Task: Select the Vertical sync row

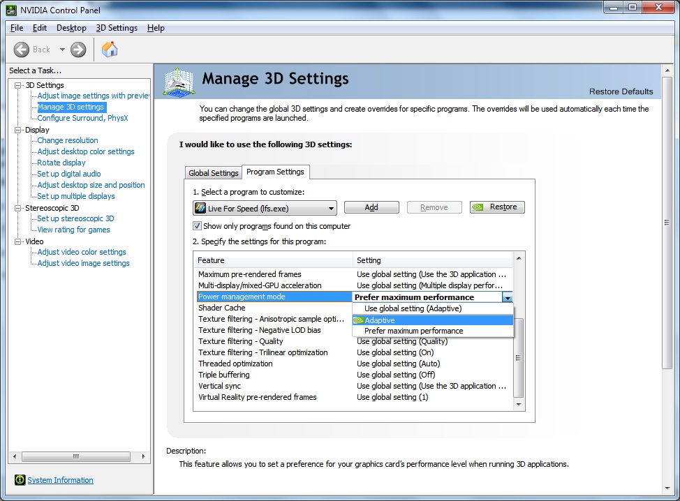Action: tap(353, 386)
